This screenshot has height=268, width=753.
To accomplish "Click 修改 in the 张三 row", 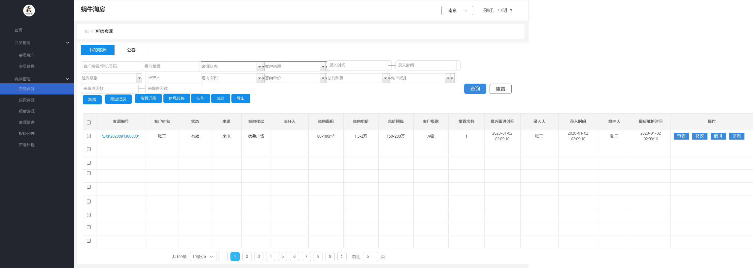I will [700, 136].
